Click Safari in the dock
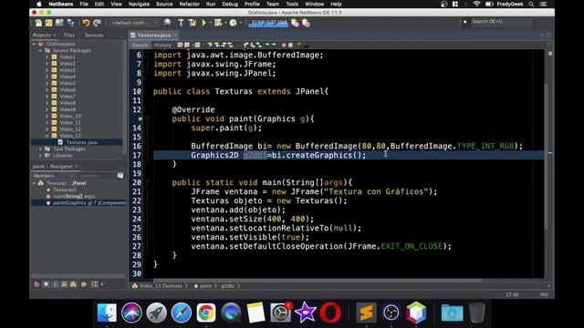584x328 pixels. (182, 313)
